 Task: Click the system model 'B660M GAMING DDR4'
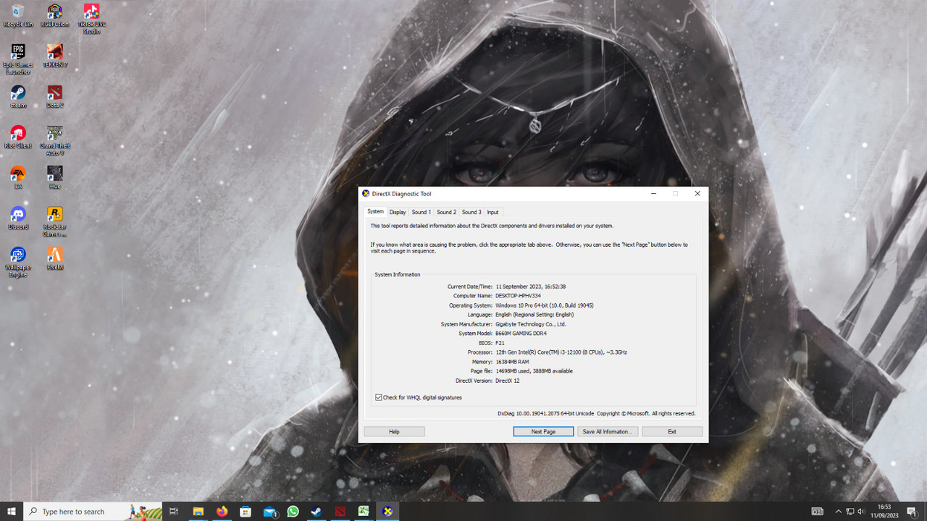click(x=521, y=334)
